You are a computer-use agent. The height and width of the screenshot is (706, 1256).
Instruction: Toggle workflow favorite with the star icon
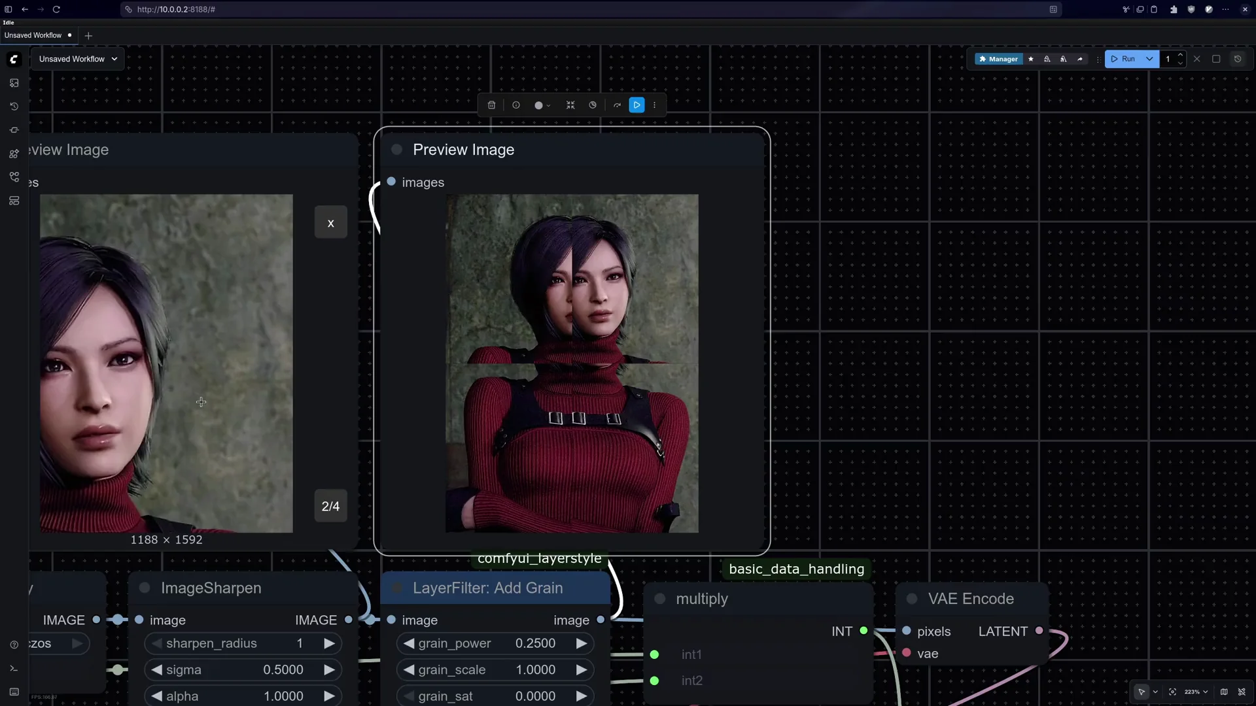coord(1031,59)
